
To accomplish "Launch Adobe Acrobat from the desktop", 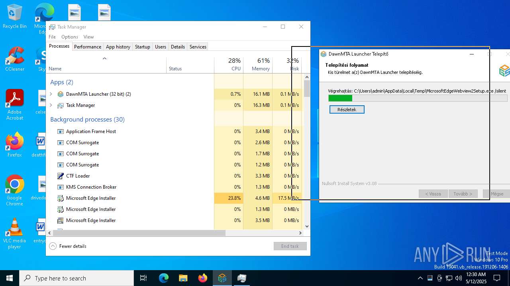I will (x=14, y=105).
